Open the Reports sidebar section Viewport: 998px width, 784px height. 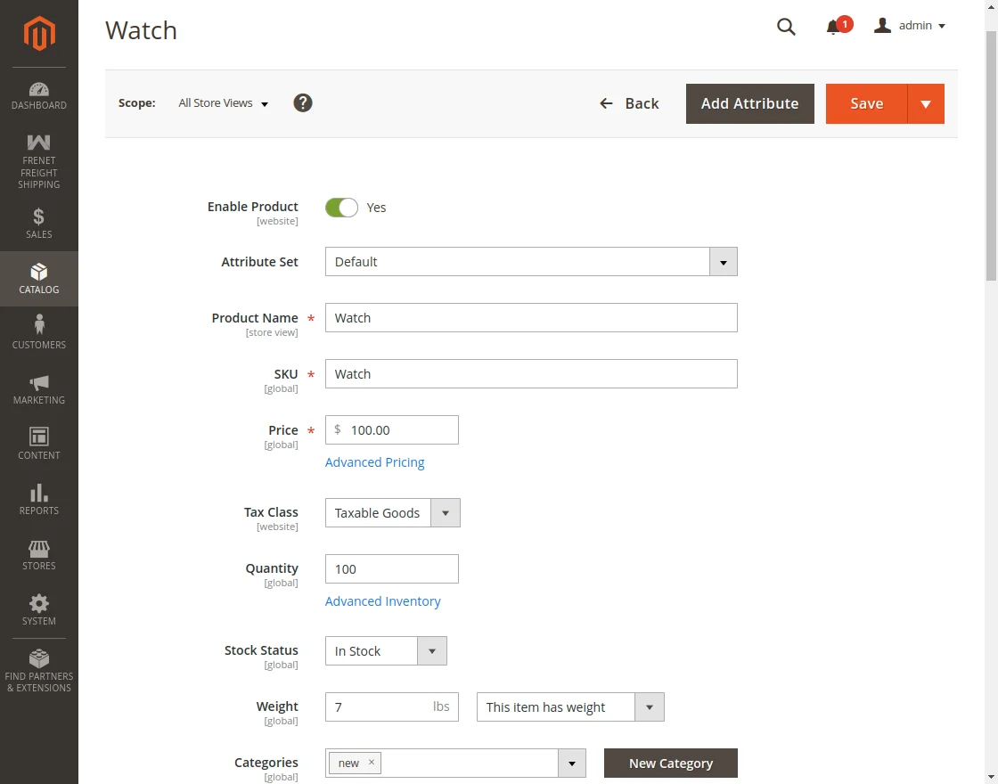click(38, 499)
